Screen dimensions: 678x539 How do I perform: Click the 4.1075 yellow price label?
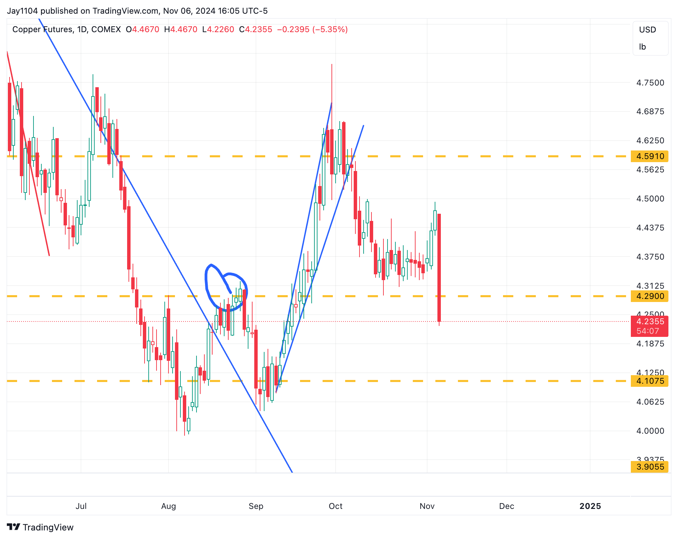click(x=649, y=381)
